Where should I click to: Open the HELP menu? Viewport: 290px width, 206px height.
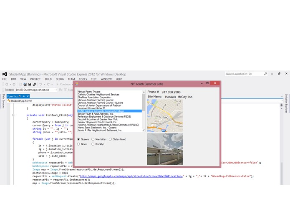(x=119, y=79)
